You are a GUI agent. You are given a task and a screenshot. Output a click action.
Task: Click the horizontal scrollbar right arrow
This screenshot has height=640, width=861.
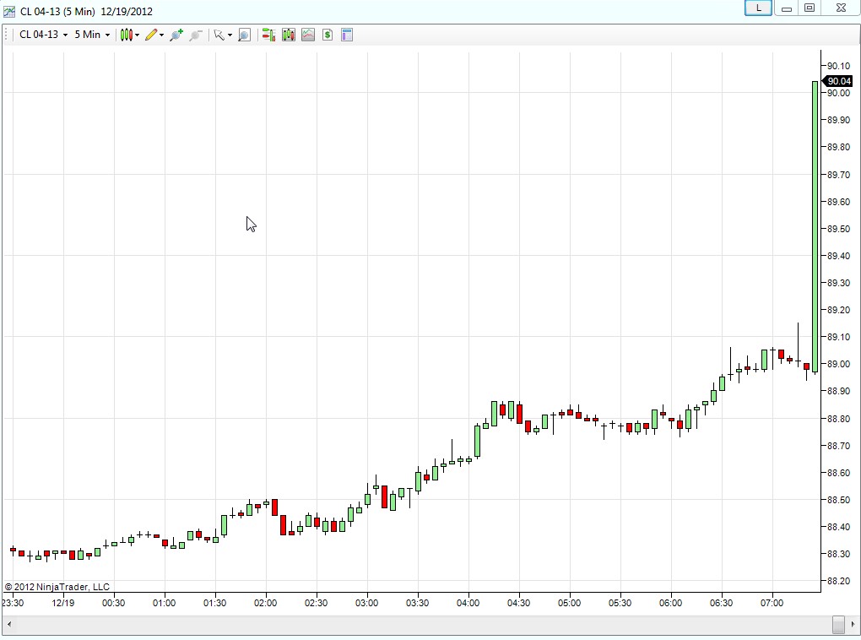click(x=853, y=624)
